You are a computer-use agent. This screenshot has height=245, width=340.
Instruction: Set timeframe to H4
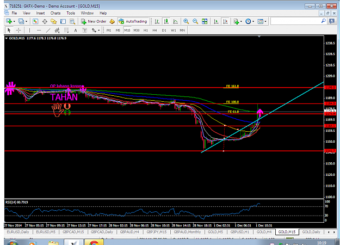tap(154, 30)
